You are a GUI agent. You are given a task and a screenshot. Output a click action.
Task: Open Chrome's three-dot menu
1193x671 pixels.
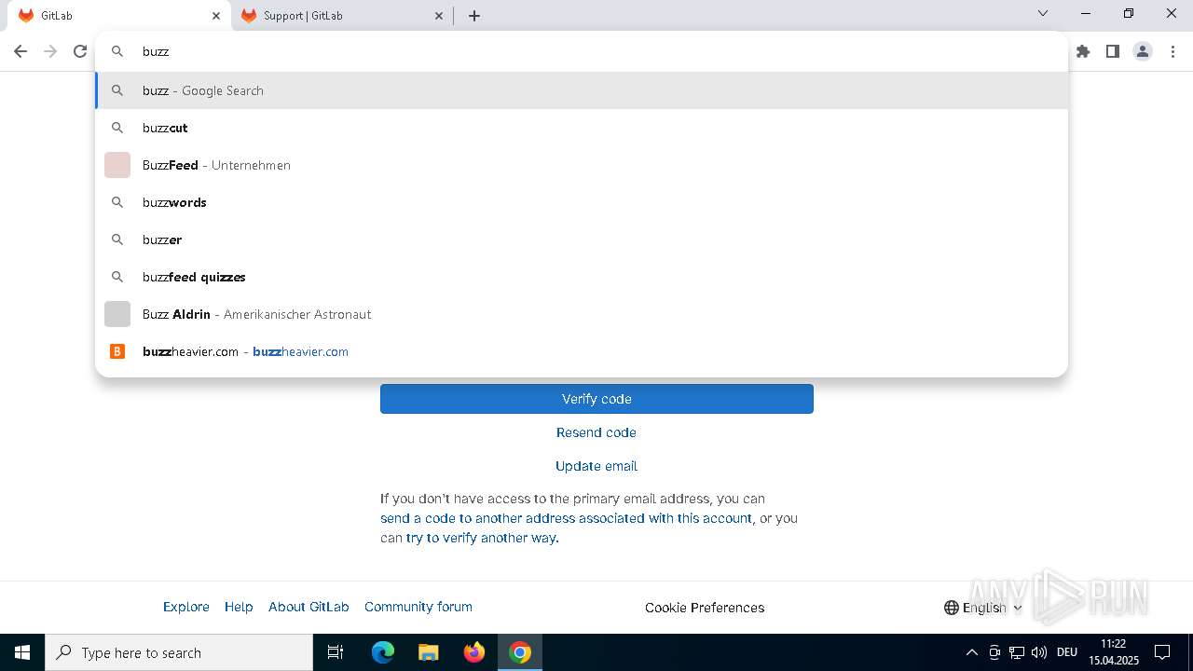point(1172,51)
